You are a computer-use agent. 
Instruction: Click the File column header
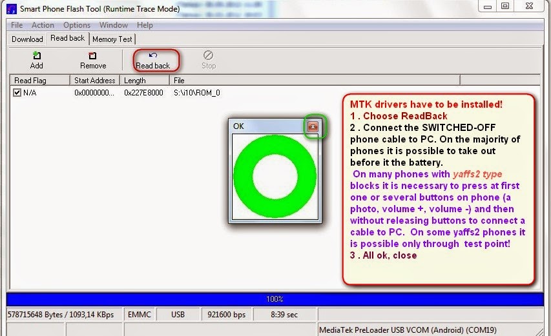315,81
